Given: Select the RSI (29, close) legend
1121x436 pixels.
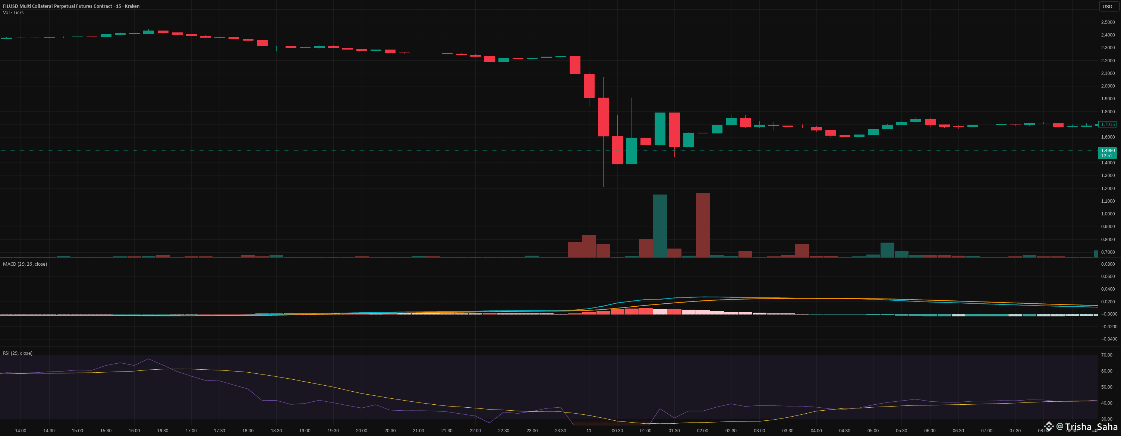Looking at the screenshot, I should click(x=18, y=353).
